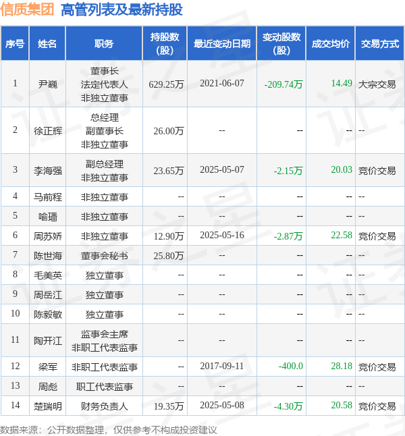Screen dimensions: 405x436
Task: Click shareholding value 19.35万
Action: click(169, 406)
